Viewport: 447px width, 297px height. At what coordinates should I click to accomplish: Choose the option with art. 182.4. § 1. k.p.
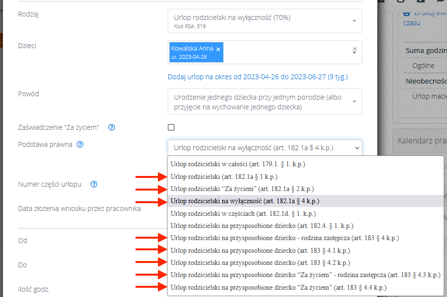pos(262,226)
